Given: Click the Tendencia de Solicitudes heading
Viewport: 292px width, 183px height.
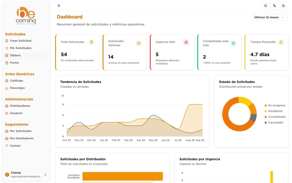Looking at the screenshot, I should pyautogui.click(x=81, y=82).
